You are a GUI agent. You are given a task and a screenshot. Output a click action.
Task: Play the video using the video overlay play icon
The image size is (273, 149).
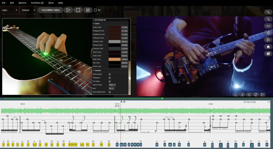[x=262, y=94]
